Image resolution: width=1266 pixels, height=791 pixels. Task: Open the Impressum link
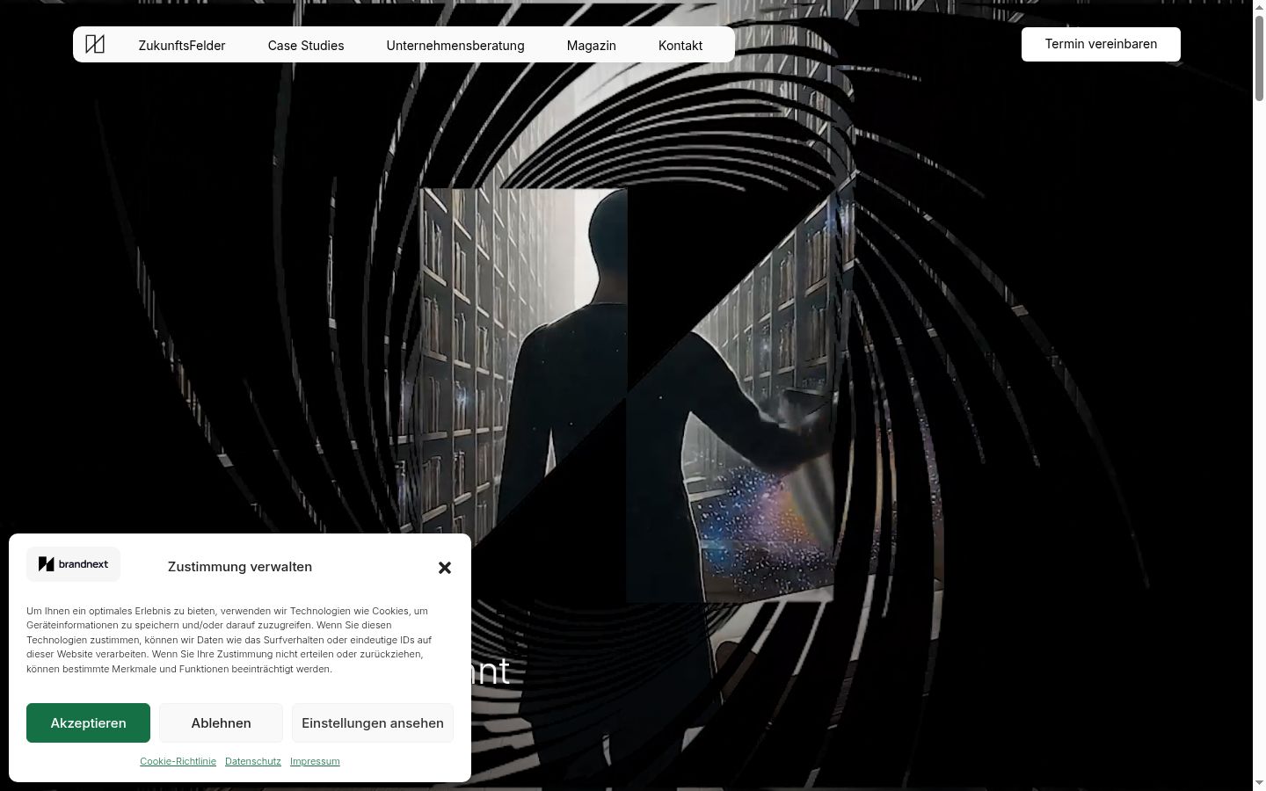pos(315,761)
